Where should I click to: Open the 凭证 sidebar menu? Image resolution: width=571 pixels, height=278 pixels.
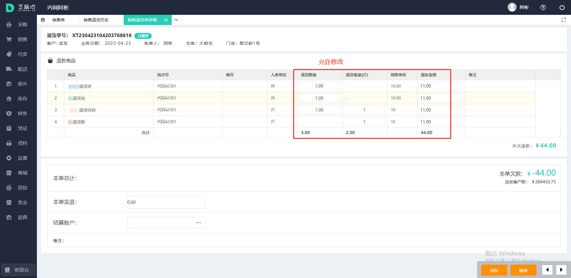point(18,128)
